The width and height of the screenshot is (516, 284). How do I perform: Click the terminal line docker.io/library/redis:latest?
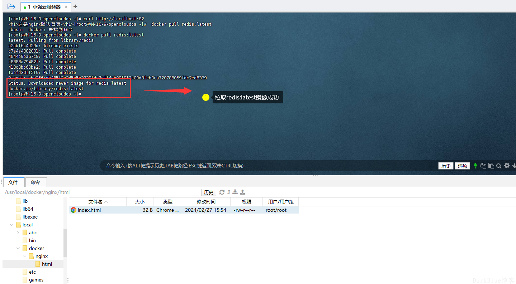46,88
